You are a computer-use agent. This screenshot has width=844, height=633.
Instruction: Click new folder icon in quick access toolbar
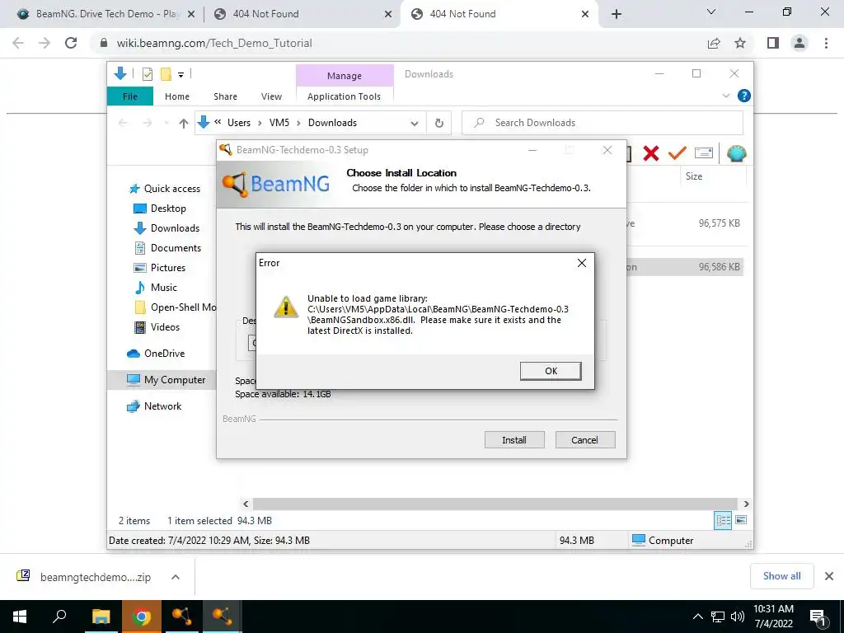coord(166,74)
